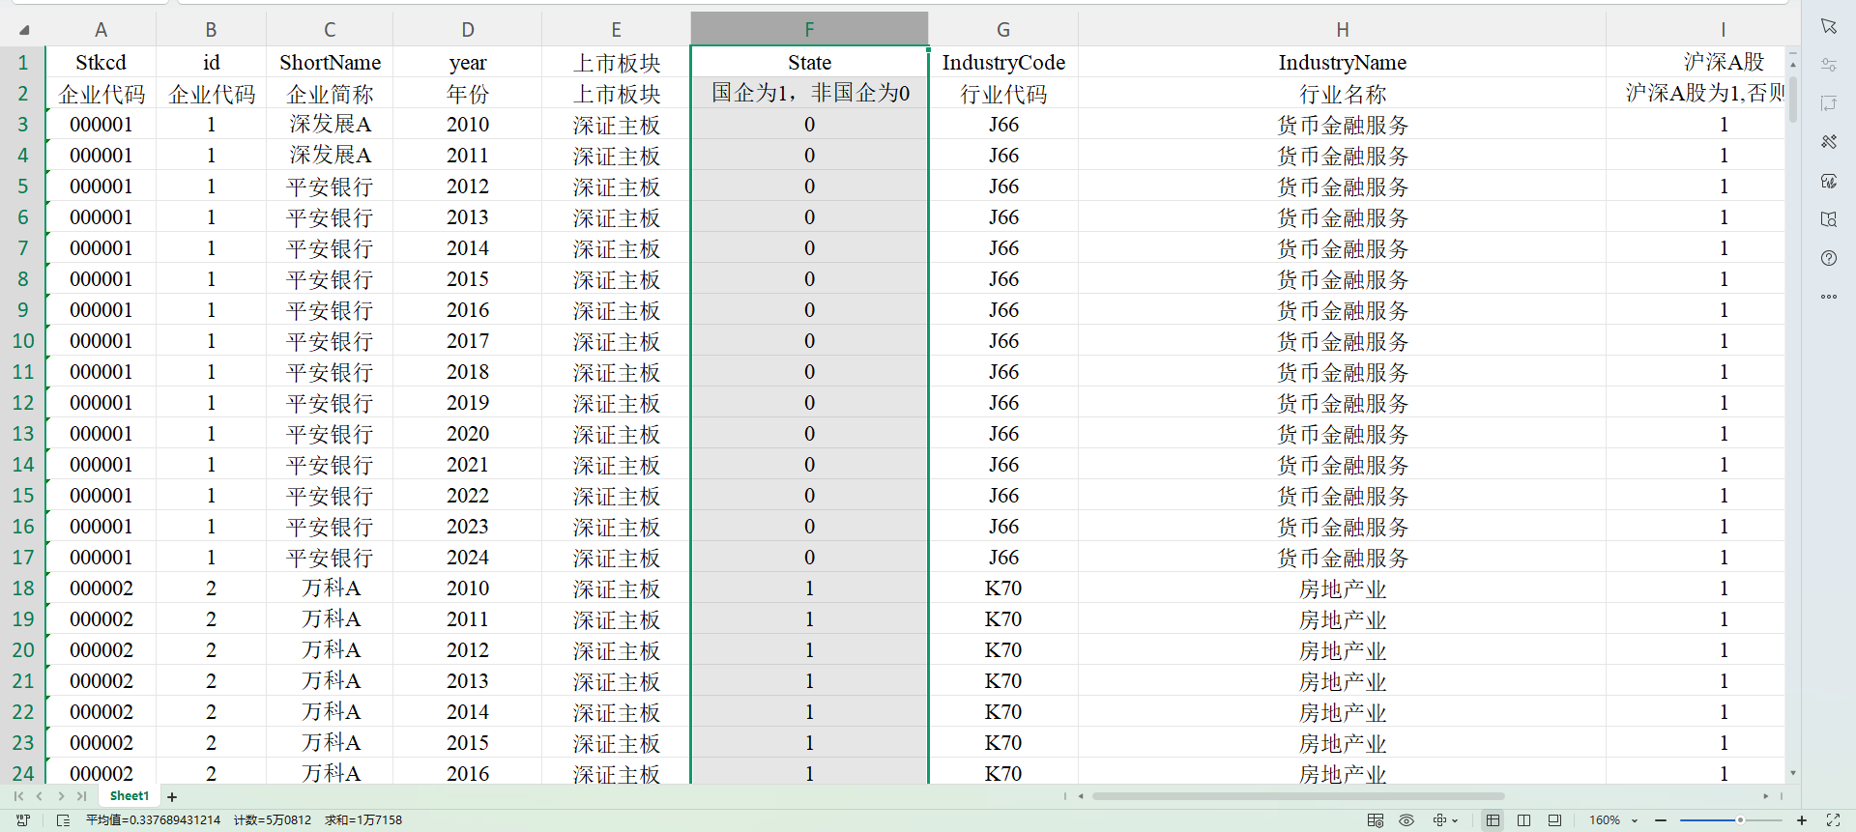
Task: Add a new sheet with plus button
Action: (x=172, y=797)
